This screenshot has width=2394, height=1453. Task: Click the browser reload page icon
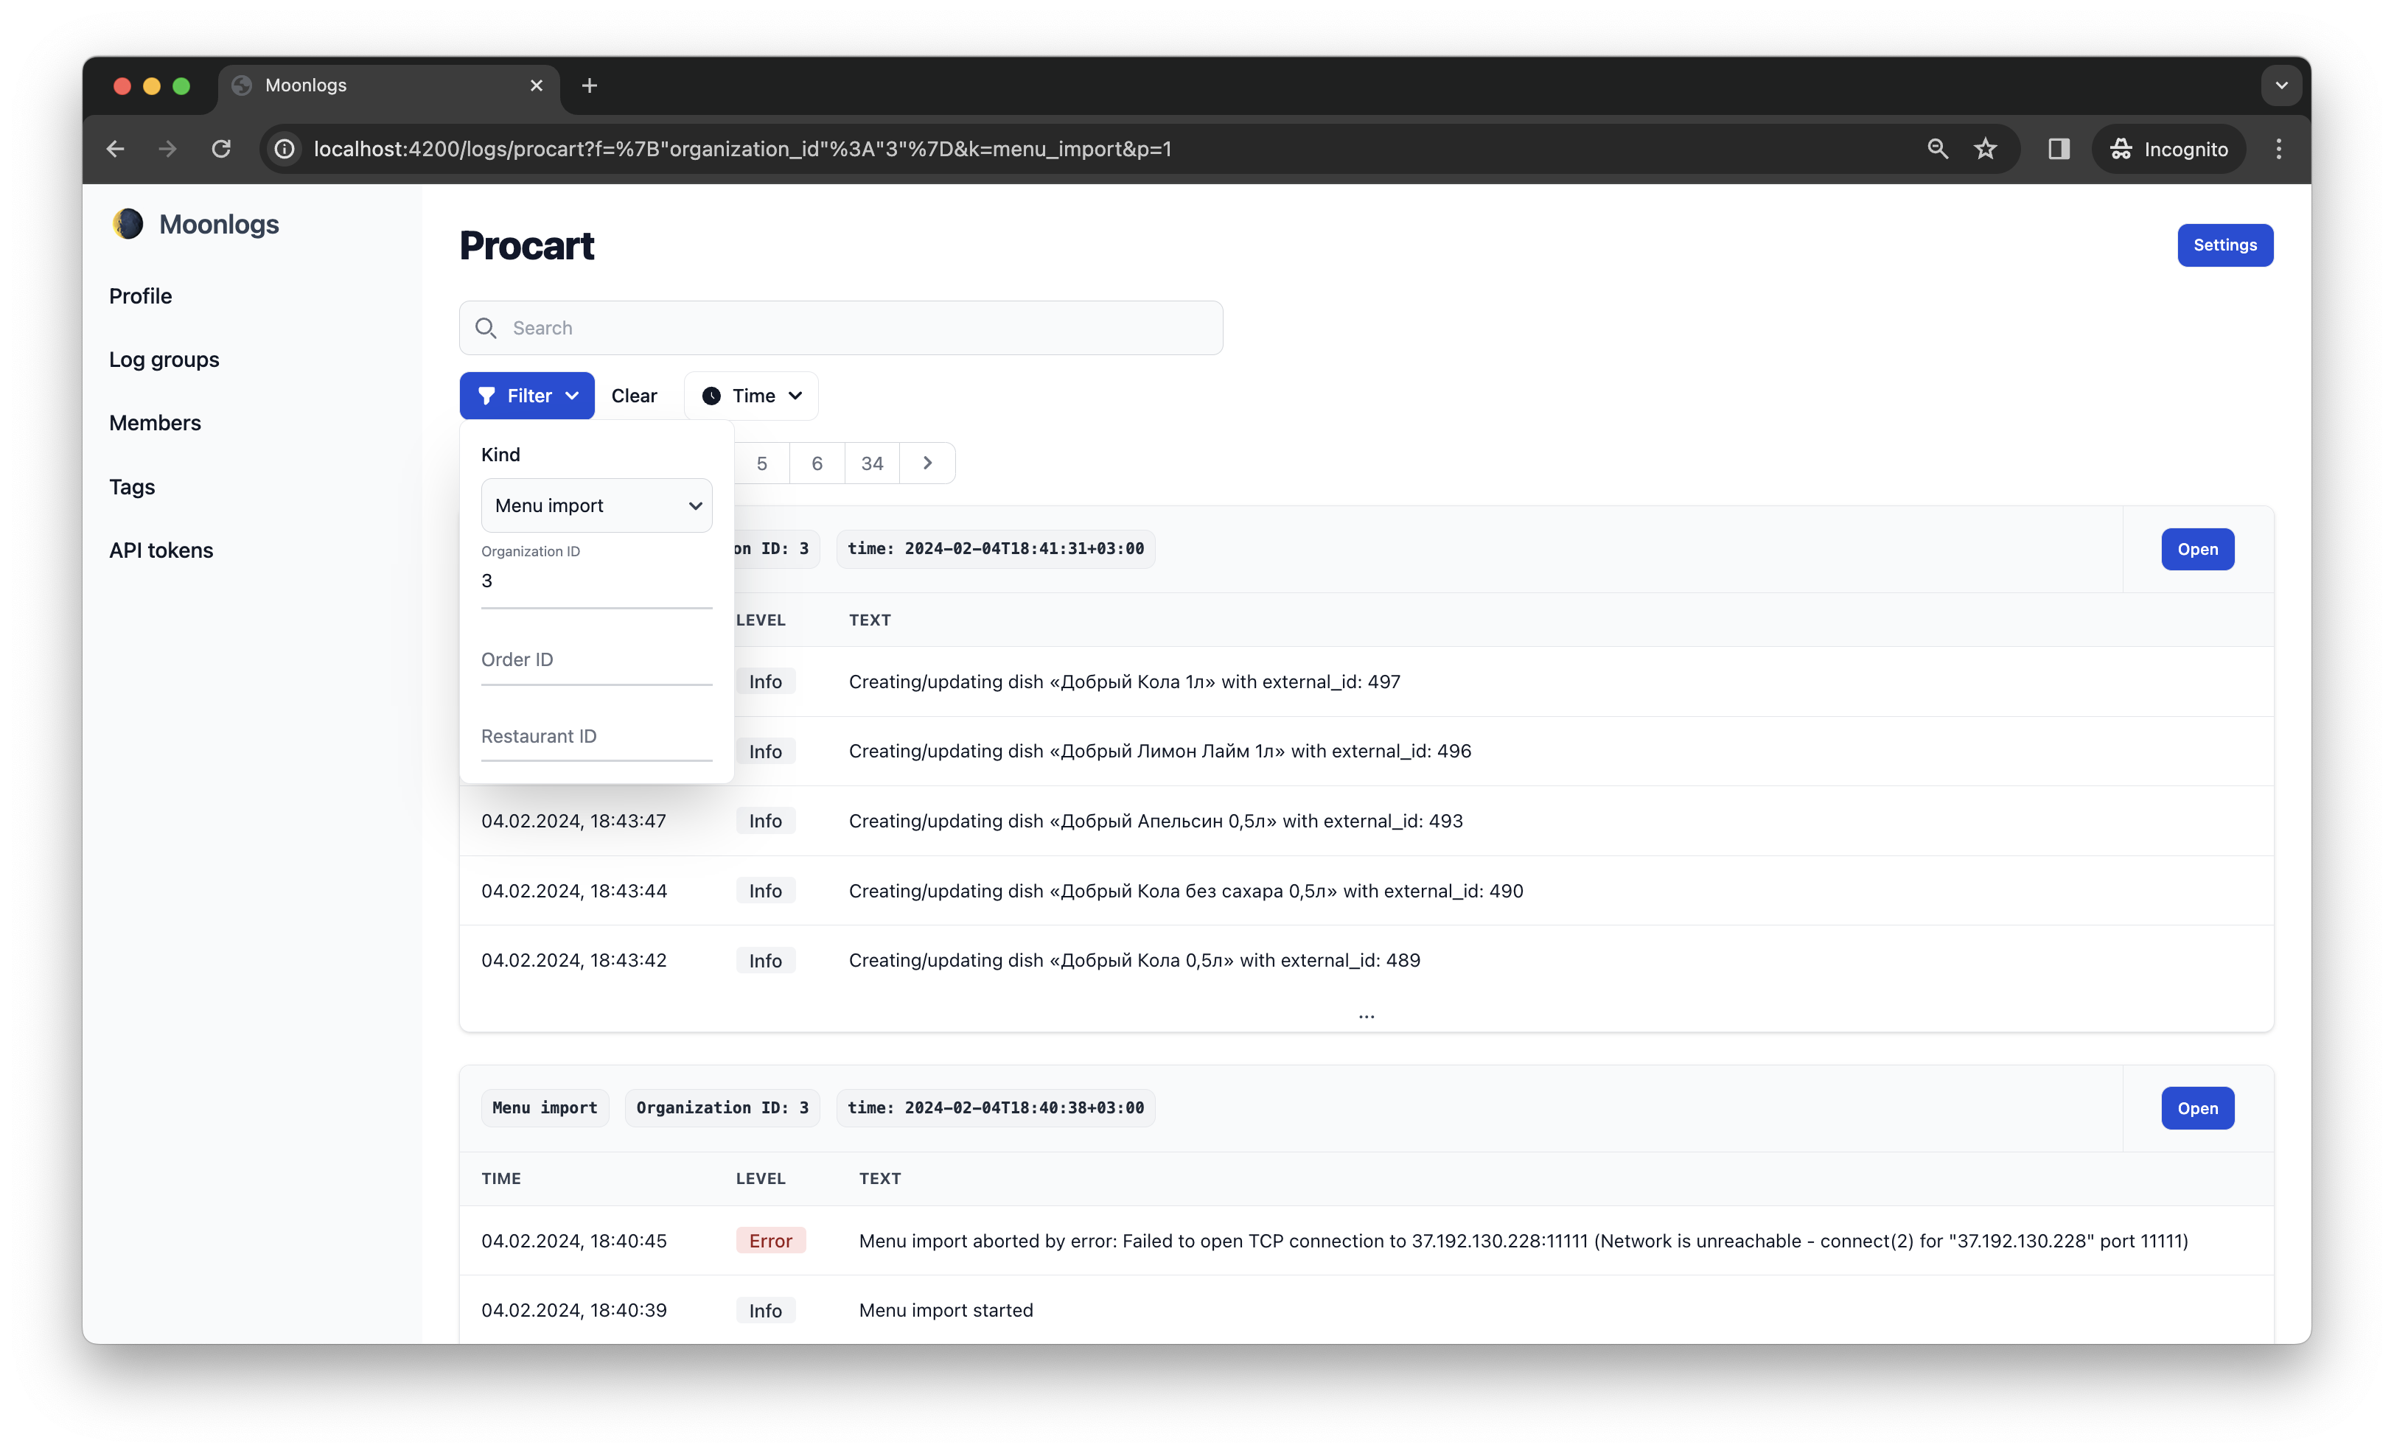tap(222, 149)
